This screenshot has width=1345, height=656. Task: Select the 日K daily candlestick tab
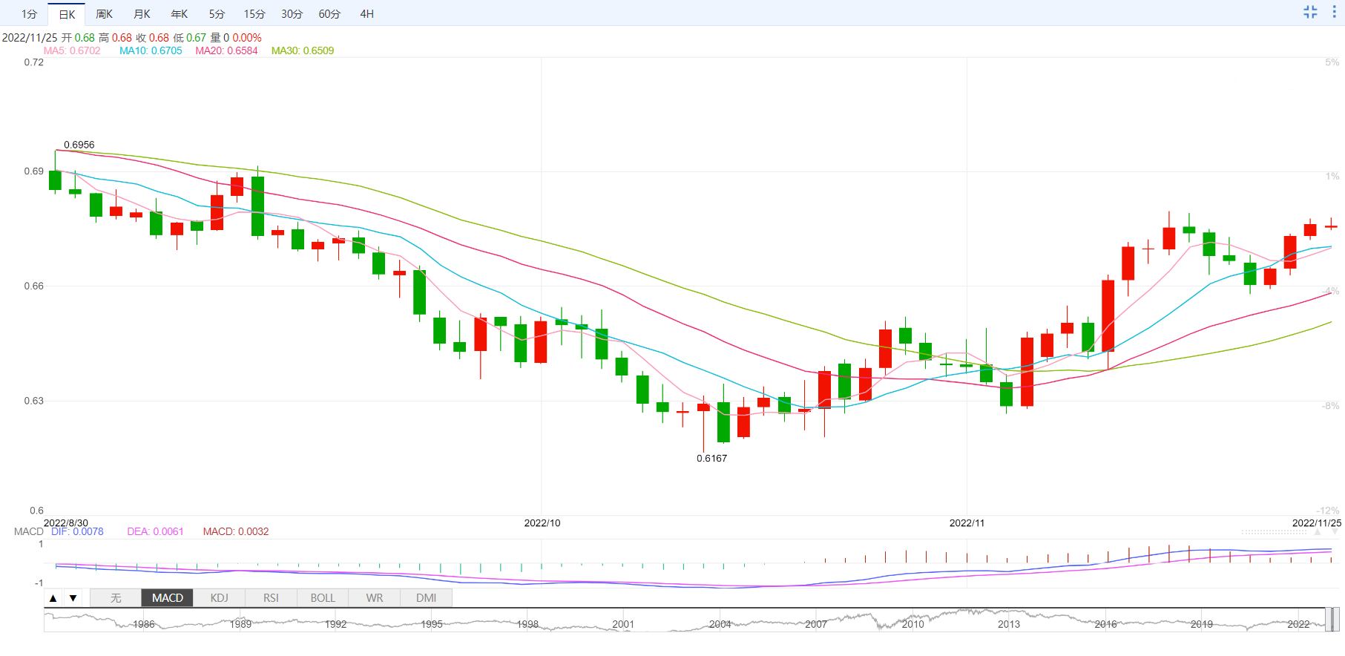(67, 14)
